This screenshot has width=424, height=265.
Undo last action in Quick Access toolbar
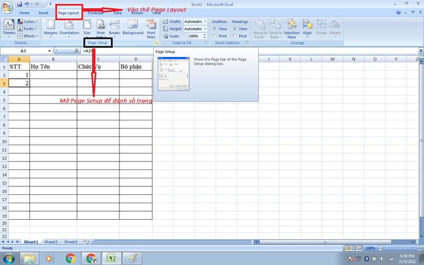tap(27, 4)
